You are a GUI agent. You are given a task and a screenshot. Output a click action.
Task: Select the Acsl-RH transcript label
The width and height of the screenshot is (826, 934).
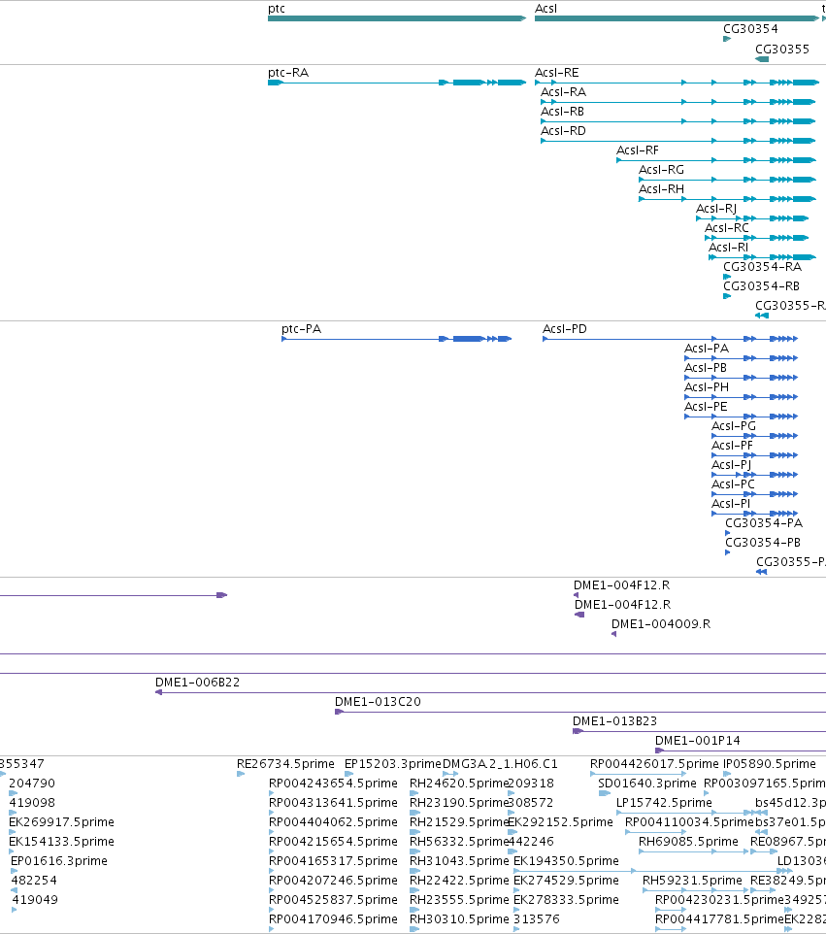661,188
